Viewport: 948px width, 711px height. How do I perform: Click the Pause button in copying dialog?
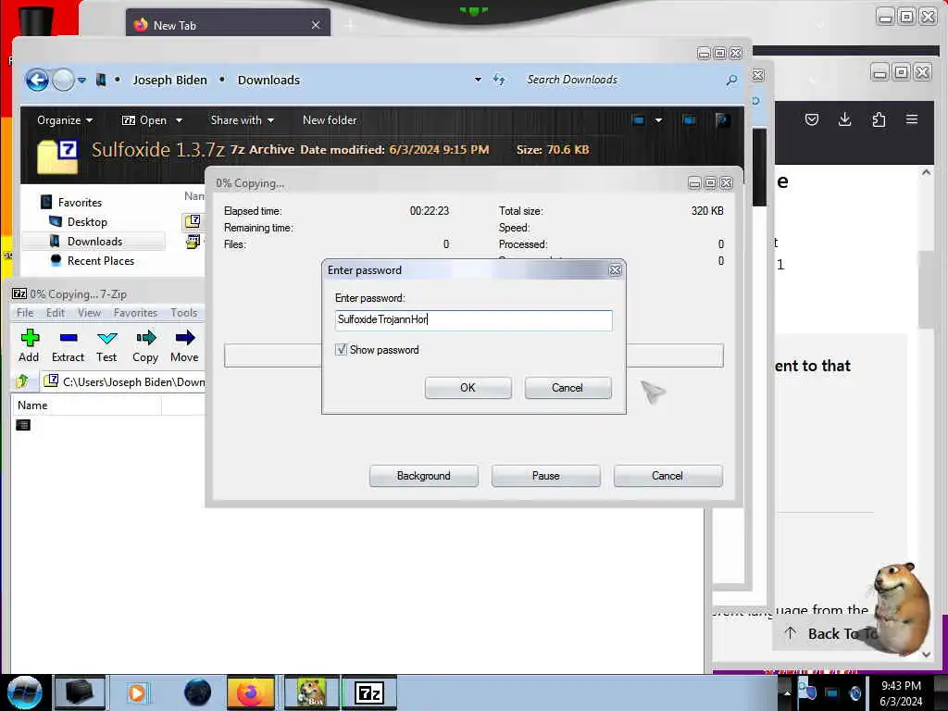(546, 476)
